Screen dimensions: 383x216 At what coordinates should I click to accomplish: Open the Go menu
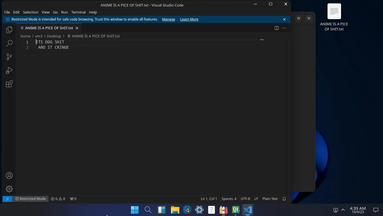pyautogui.click(x=55, y=12)
